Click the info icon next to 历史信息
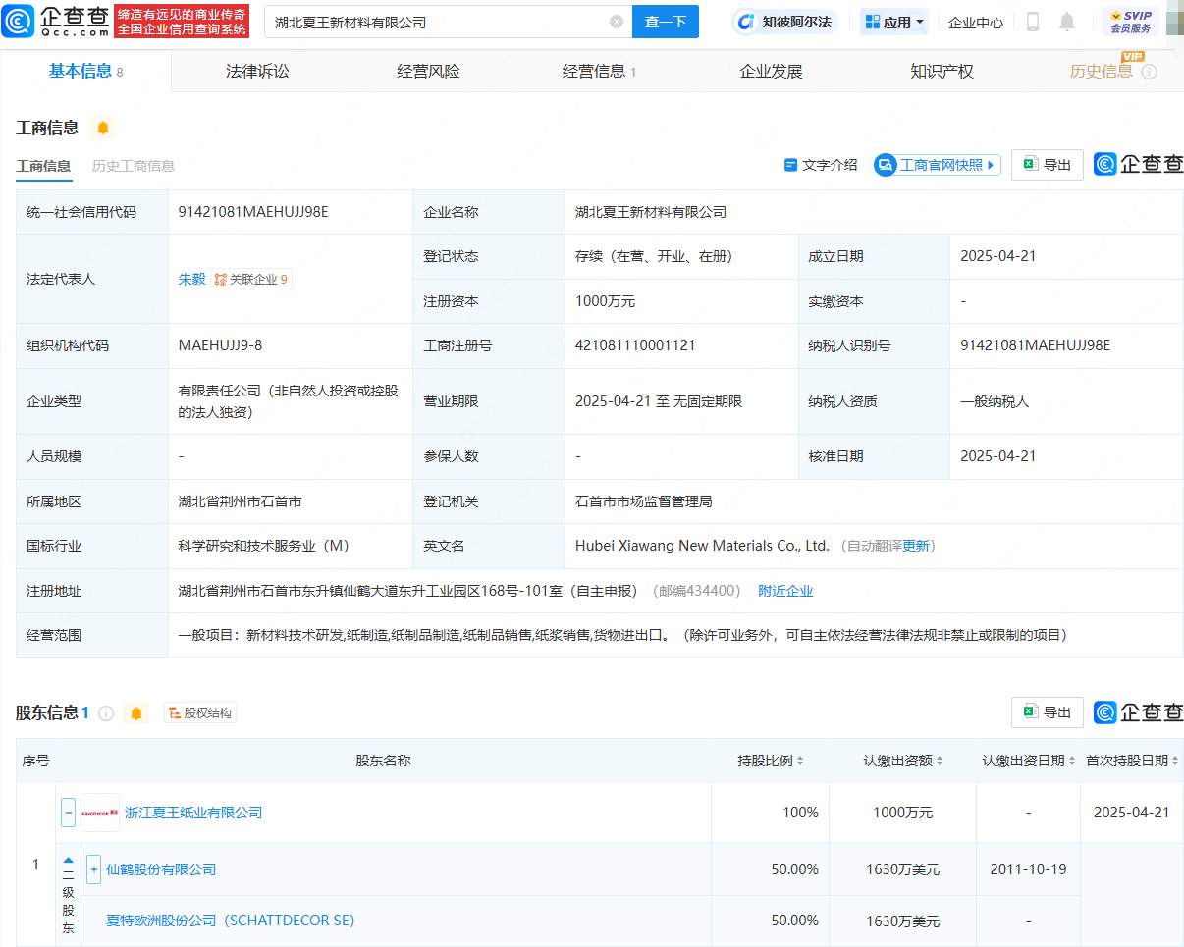The height and width of the screenshot is (947, 1184). tap(1150, 72)
